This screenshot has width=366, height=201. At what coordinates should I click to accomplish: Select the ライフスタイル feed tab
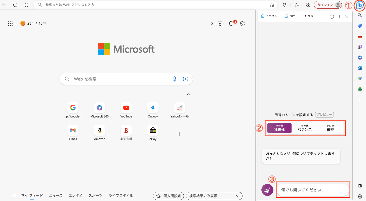(x=121, y=195)
